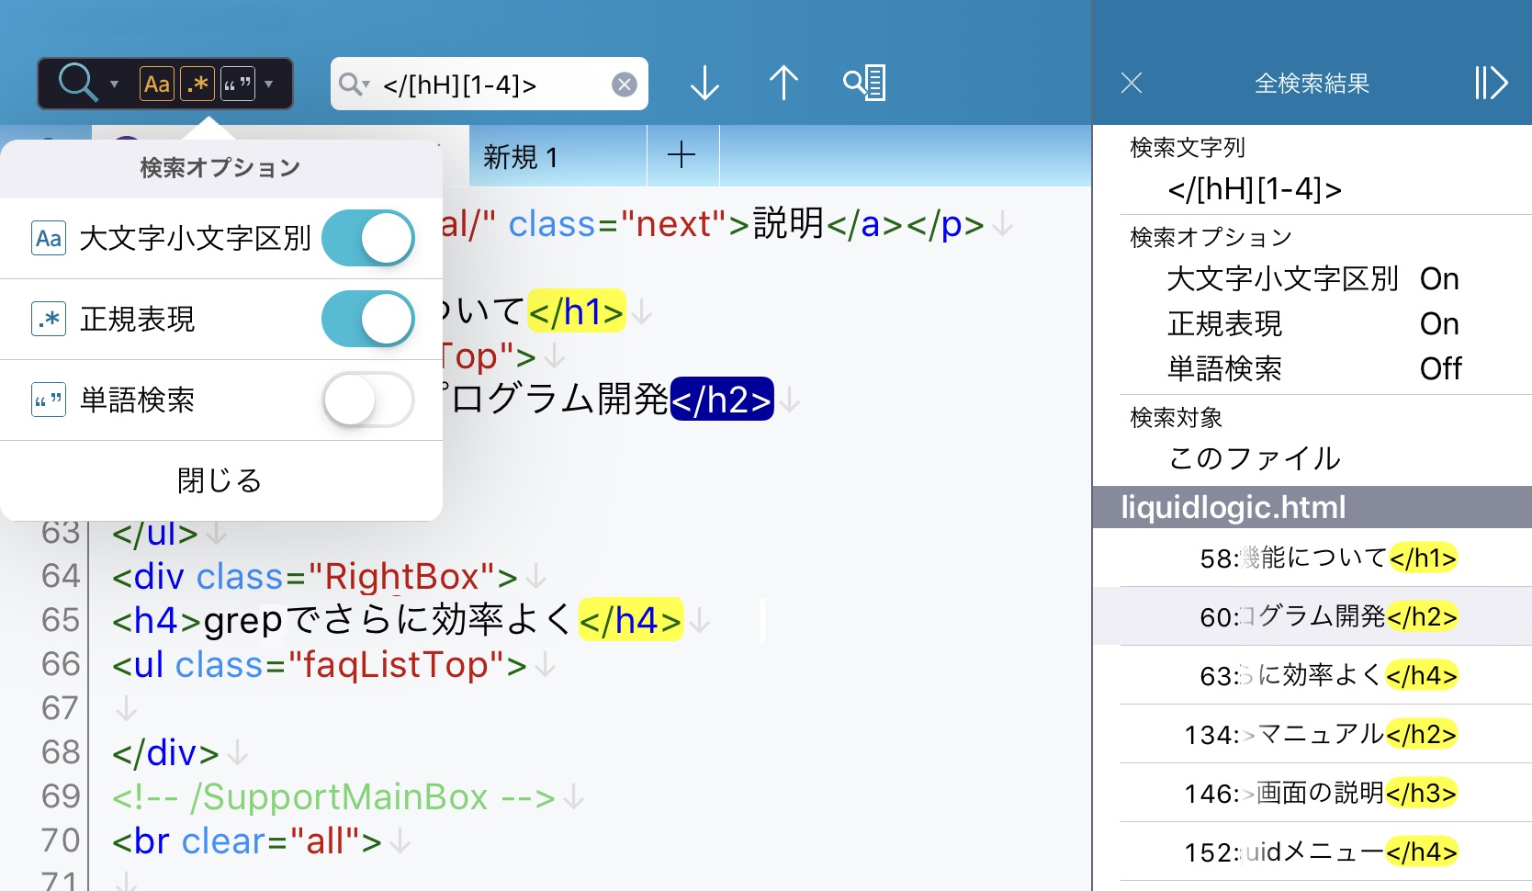Screen dimensions: 1532x891
Task: Close the 全検索結果 panel
Action: (1132, 84)
